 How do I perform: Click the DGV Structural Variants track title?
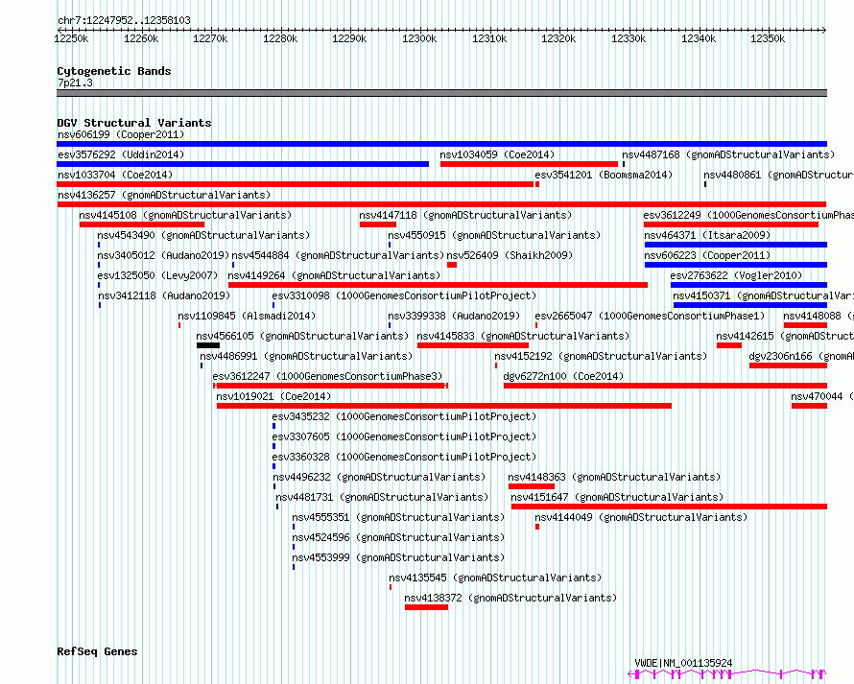[134, 123]
